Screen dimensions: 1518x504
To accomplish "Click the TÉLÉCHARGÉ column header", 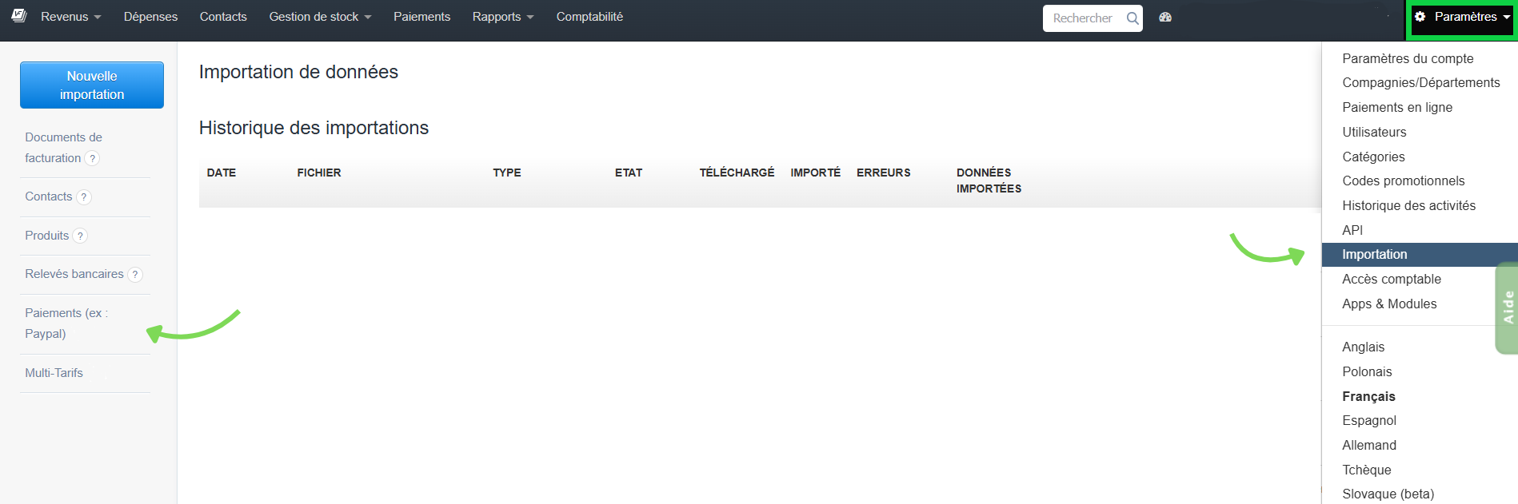I will coord(737,173).
